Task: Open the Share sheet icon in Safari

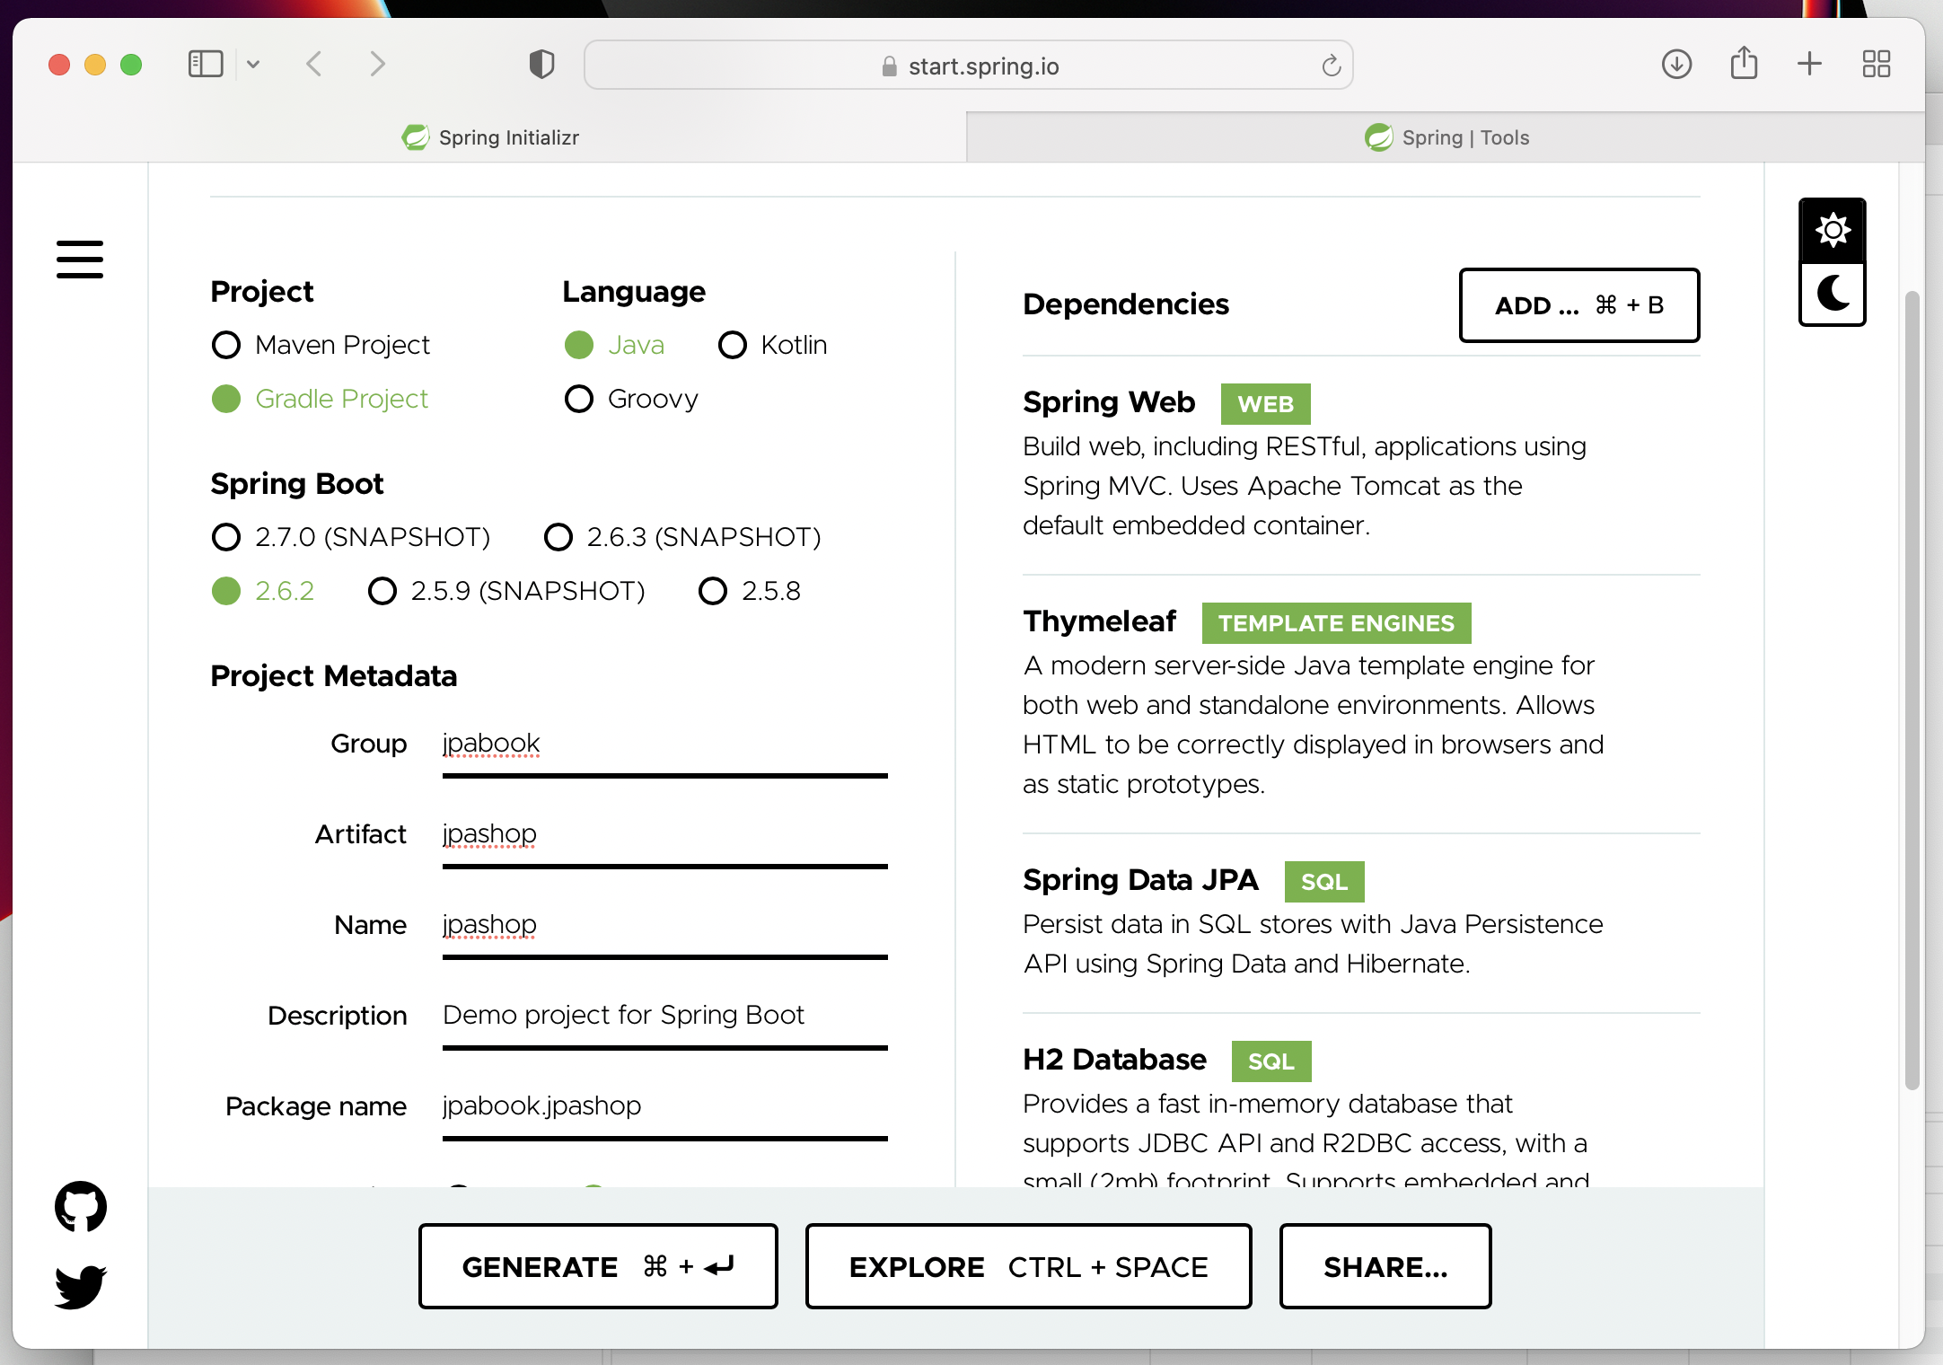Action: click(1744, 63)
